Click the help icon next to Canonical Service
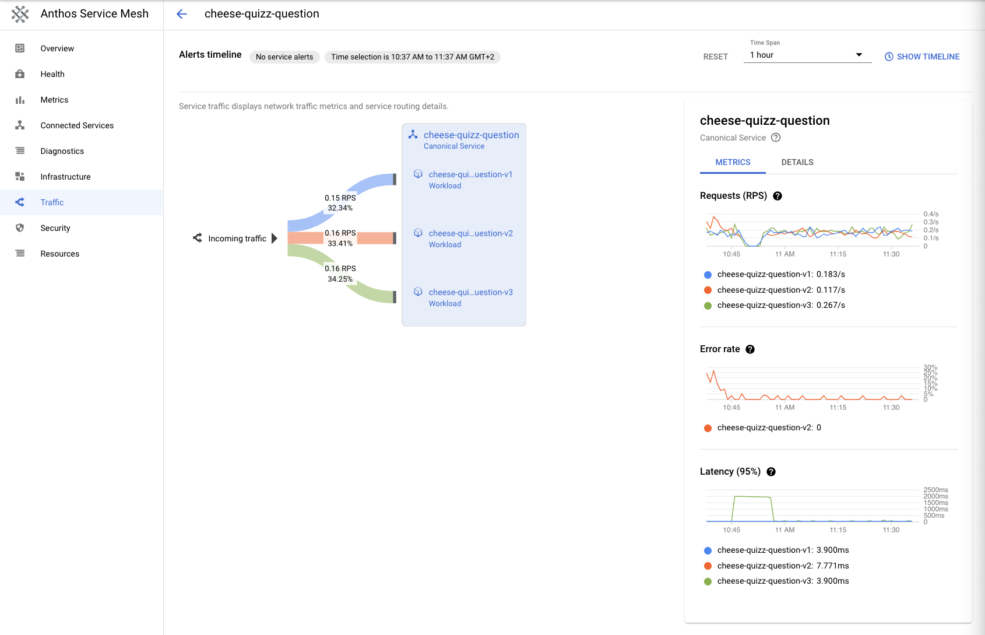985x635 pixels. click(x=776, y=138)
